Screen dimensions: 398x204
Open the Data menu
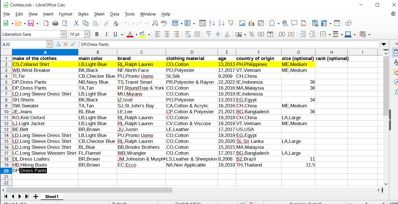click(x=115, y=14)
